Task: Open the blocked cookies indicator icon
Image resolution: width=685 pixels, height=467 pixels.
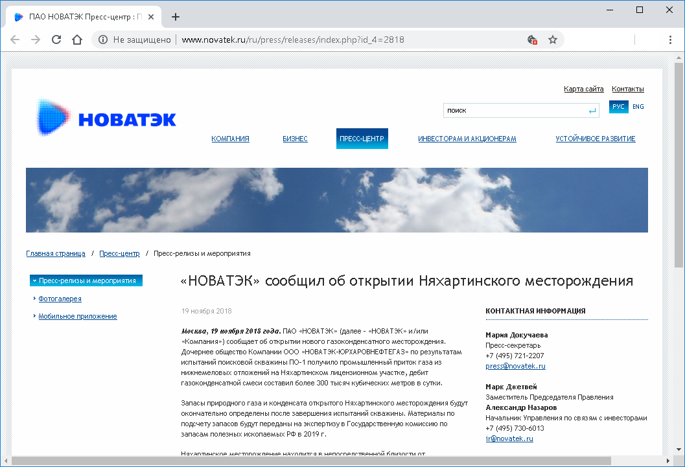Action: point(532,40)
